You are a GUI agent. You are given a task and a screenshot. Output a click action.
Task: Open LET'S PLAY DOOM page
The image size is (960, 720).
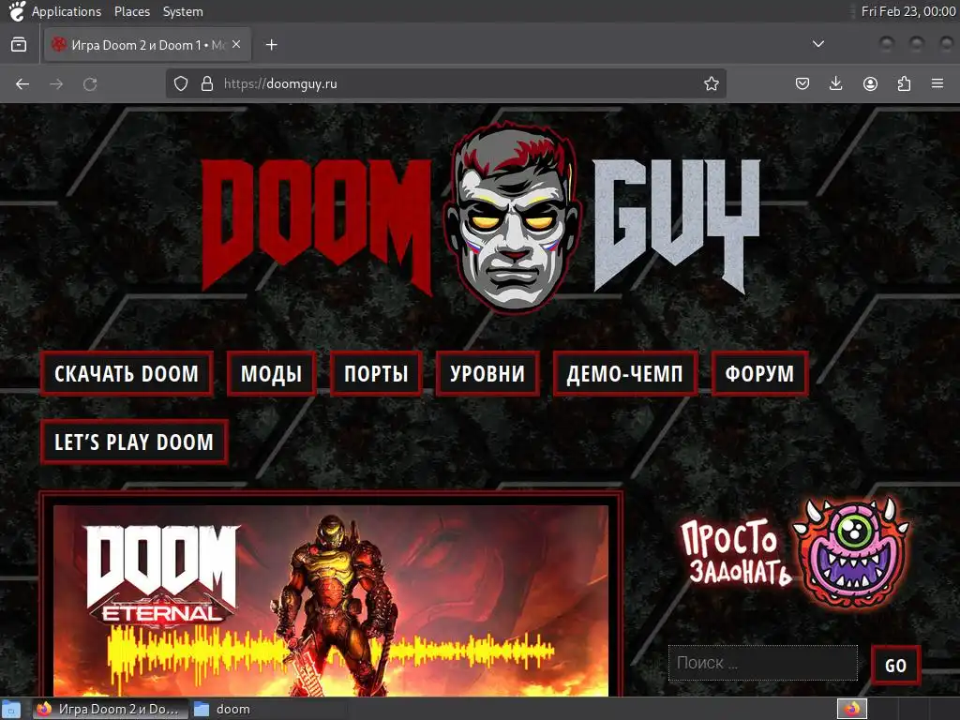[x=134, y=442]
